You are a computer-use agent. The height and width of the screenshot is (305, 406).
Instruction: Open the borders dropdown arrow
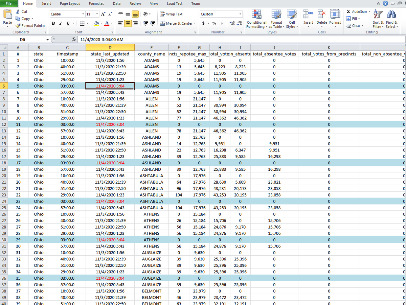(88, 23)
